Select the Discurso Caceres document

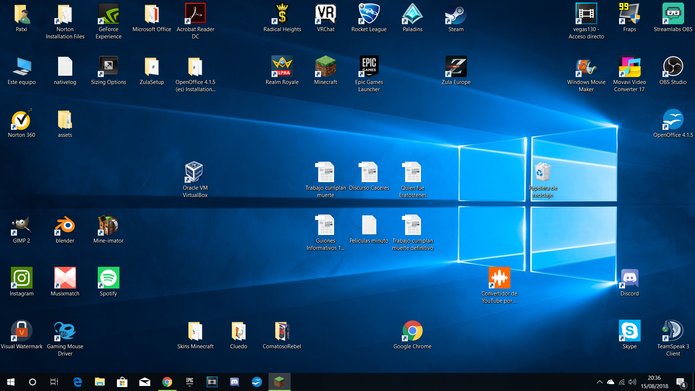(x=369, y=172)
